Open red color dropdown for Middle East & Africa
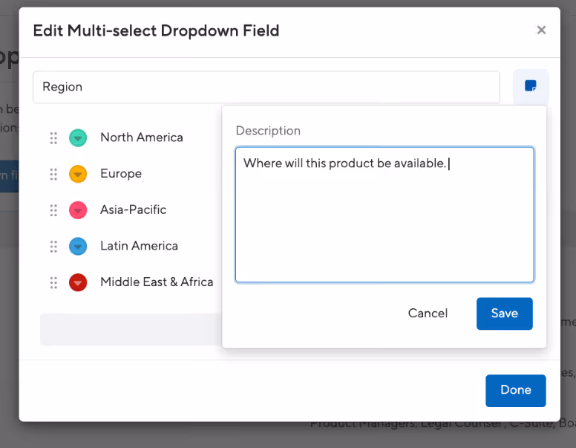Viewport: 576px width, 448px height. click(x=78, y=282)
